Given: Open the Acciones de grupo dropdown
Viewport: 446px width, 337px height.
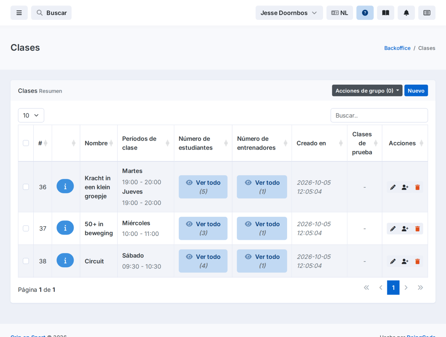Looking at the screenshot, I should [x=367, y=91].
